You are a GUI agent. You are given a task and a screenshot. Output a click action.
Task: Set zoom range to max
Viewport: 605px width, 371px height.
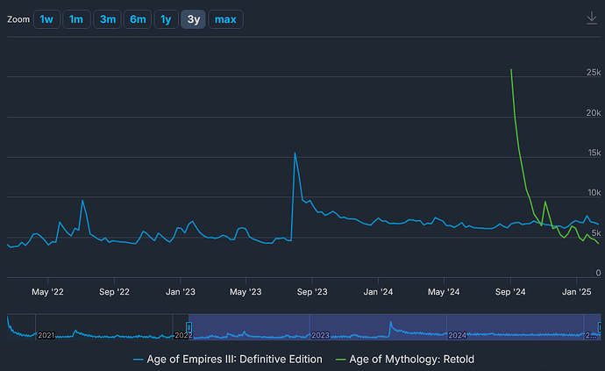click(x=225, y=19)
